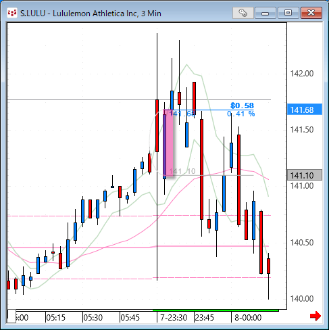Click the 05:30 time axis label

[93, 318]
